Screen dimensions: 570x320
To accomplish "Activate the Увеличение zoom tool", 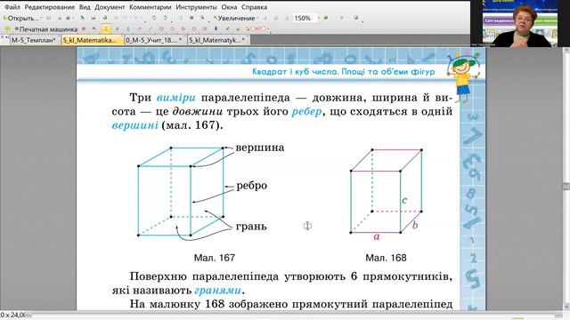I will 234,18.
